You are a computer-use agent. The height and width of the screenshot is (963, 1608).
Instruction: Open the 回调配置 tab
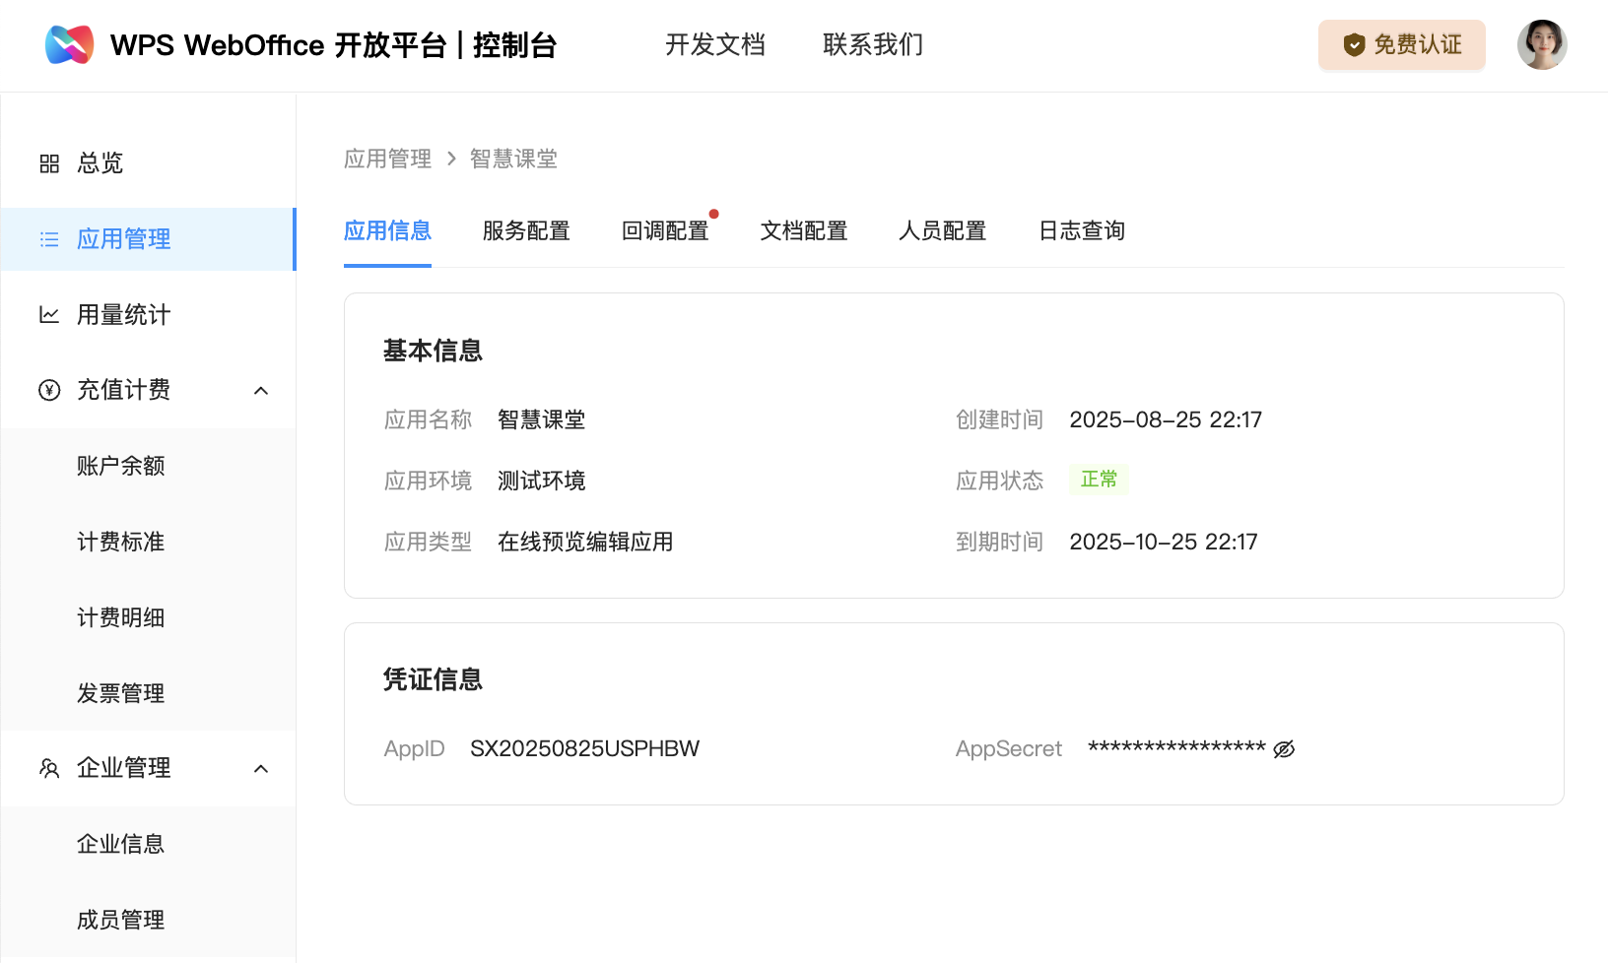click(x=665, y=231)
